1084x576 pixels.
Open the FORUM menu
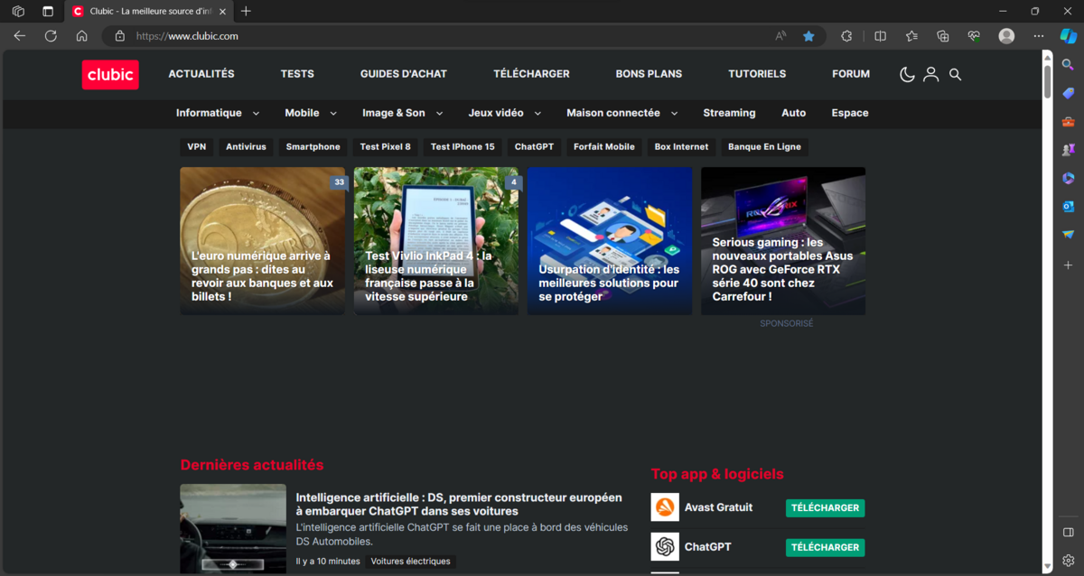pos(851,74)
